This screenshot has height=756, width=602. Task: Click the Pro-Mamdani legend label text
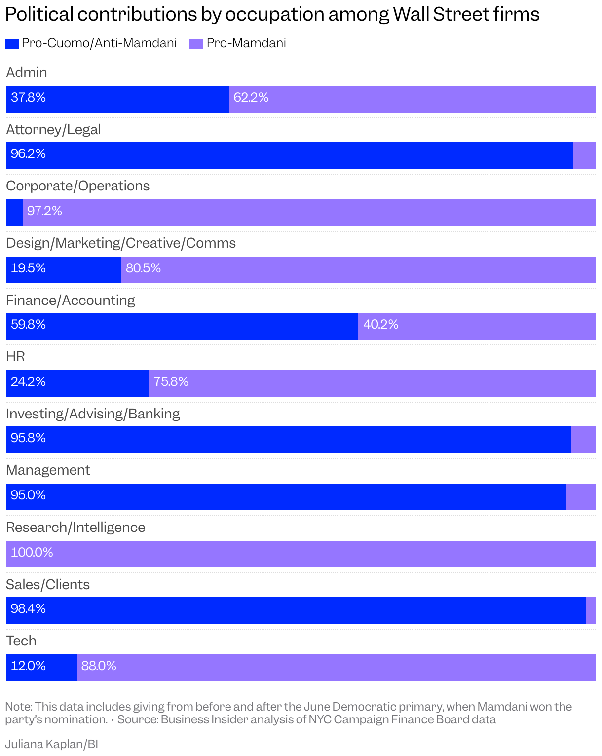(246, 43)
